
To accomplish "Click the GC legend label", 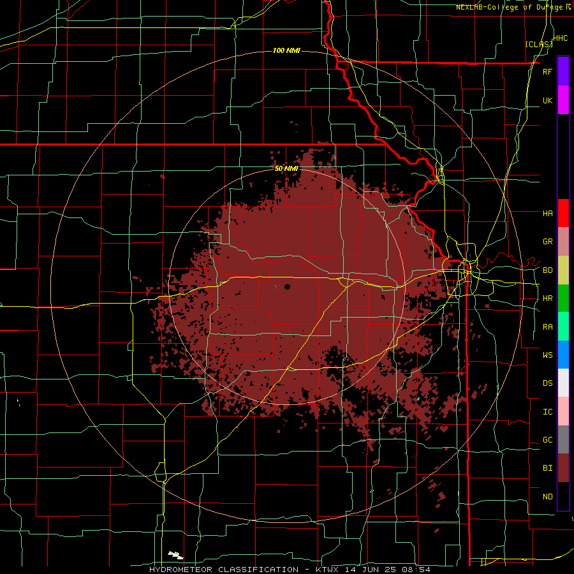I will point(547,439).
